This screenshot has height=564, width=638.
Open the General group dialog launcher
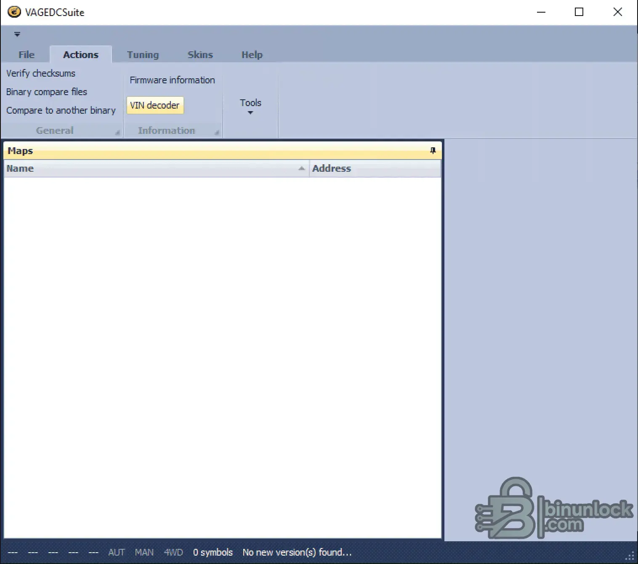tap(117, 133)
